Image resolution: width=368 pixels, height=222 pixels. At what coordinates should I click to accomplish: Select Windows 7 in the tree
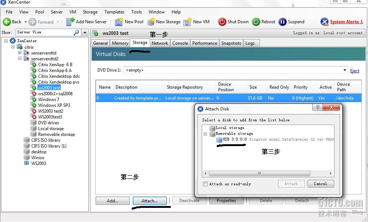(49, 99)
